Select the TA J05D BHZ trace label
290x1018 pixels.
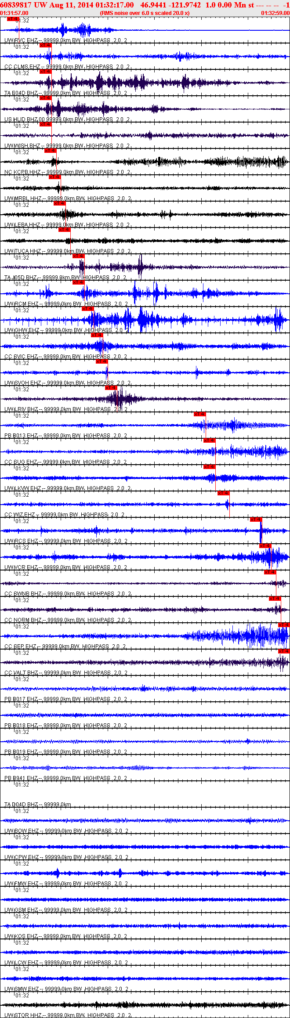click(x=65, y=278)
